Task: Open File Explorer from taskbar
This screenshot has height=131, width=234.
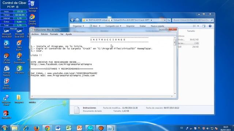Action: (15, 128)
